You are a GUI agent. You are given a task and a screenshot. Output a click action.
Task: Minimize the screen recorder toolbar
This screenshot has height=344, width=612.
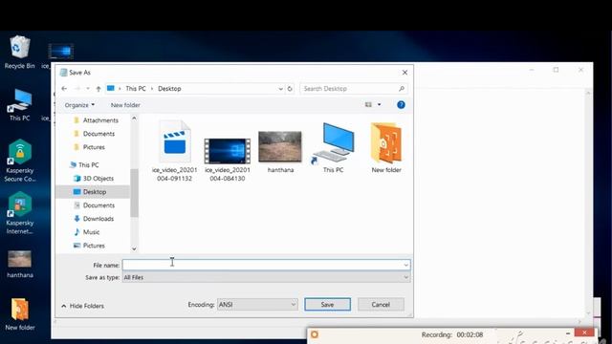click(x=568, y=333)
